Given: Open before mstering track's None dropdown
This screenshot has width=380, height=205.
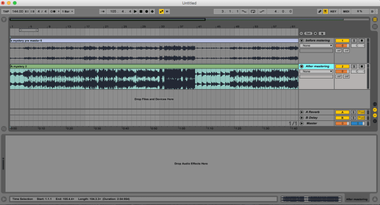Looking at the screenshot, I should tap(316, 46).
